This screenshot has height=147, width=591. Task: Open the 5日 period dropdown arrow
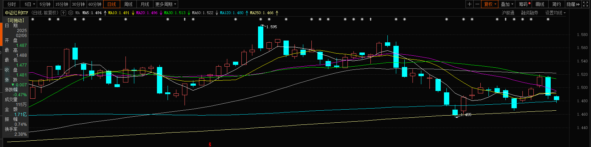pos(34,4)
